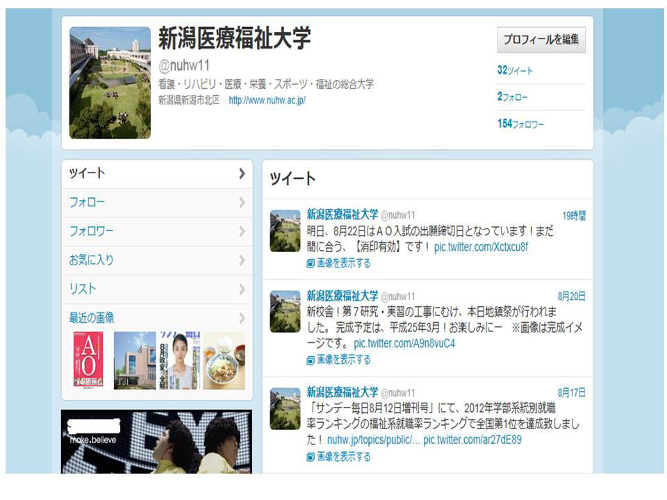Click the avatar beside the AO入試 tweet
Image resolution: width=667 pixels, height=500 pixels.
285,231
